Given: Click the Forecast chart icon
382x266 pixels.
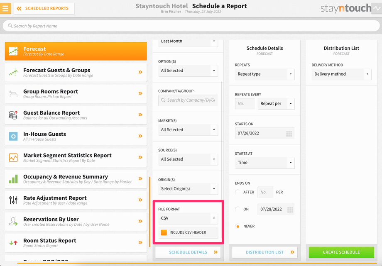Looking at the screenshot, I should [x=13, y=51].
